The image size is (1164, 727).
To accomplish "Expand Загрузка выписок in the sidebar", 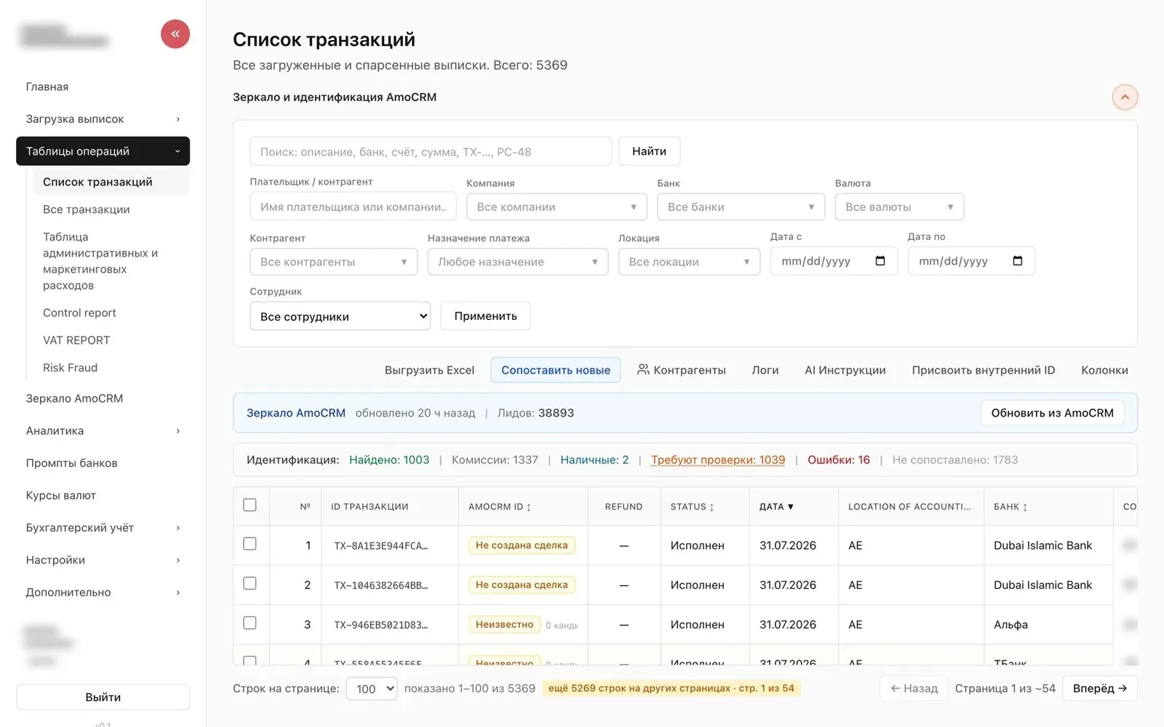I will pyautogui.click(x=103, y=119).
